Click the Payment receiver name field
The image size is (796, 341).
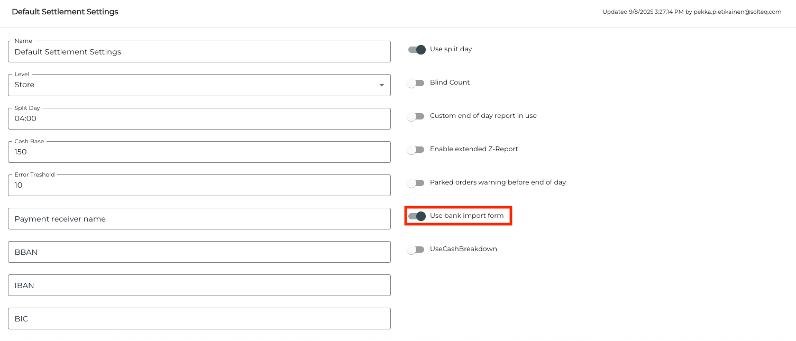[x=199, y=219]
